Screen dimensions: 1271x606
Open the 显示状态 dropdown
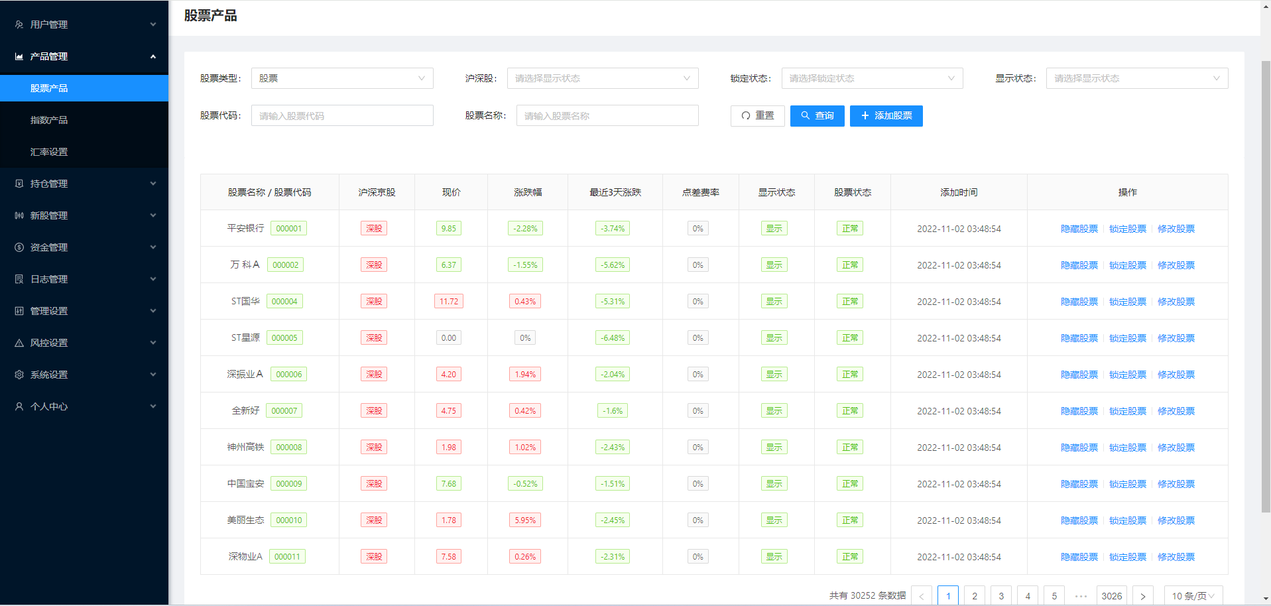point(1137,78)
